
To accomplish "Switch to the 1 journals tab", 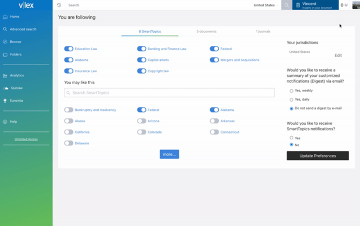I will (263, 32).
